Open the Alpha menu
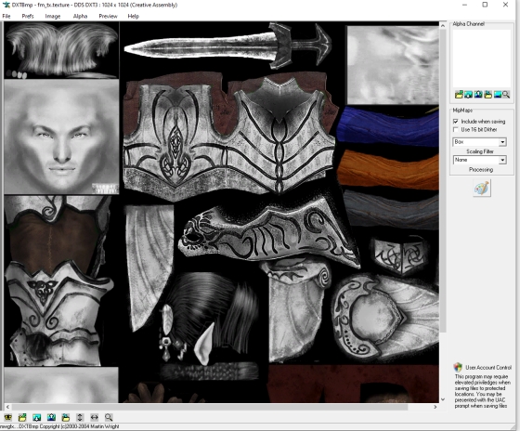This screenshot has height=431, width=520. (80, 16)
